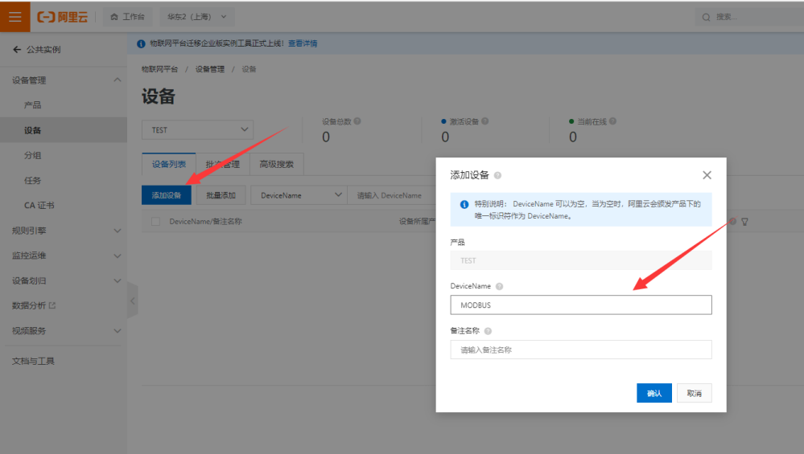Click the 查看详情 link in the banner

click(303, 43)
